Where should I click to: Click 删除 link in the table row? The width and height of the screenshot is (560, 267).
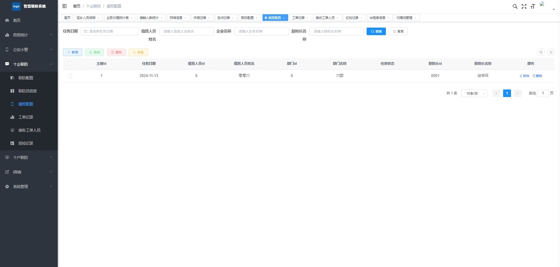[537, 76]
